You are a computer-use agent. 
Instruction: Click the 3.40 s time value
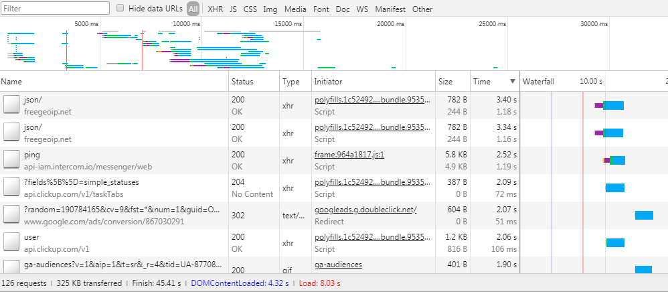507,100
